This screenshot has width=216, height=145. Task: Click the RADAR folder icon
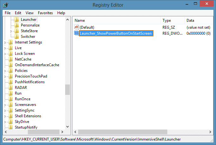coord(11,88)
